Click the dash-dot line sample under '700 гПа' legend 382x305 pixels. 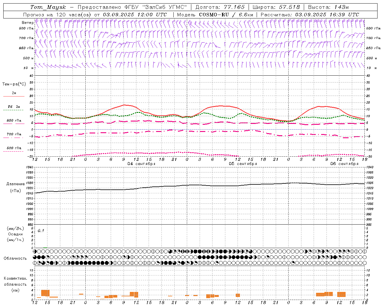click(x=13, y=138)
